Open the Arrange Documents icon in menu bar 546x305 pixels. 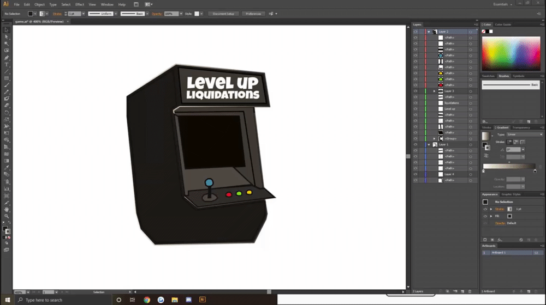pos(149,4)
